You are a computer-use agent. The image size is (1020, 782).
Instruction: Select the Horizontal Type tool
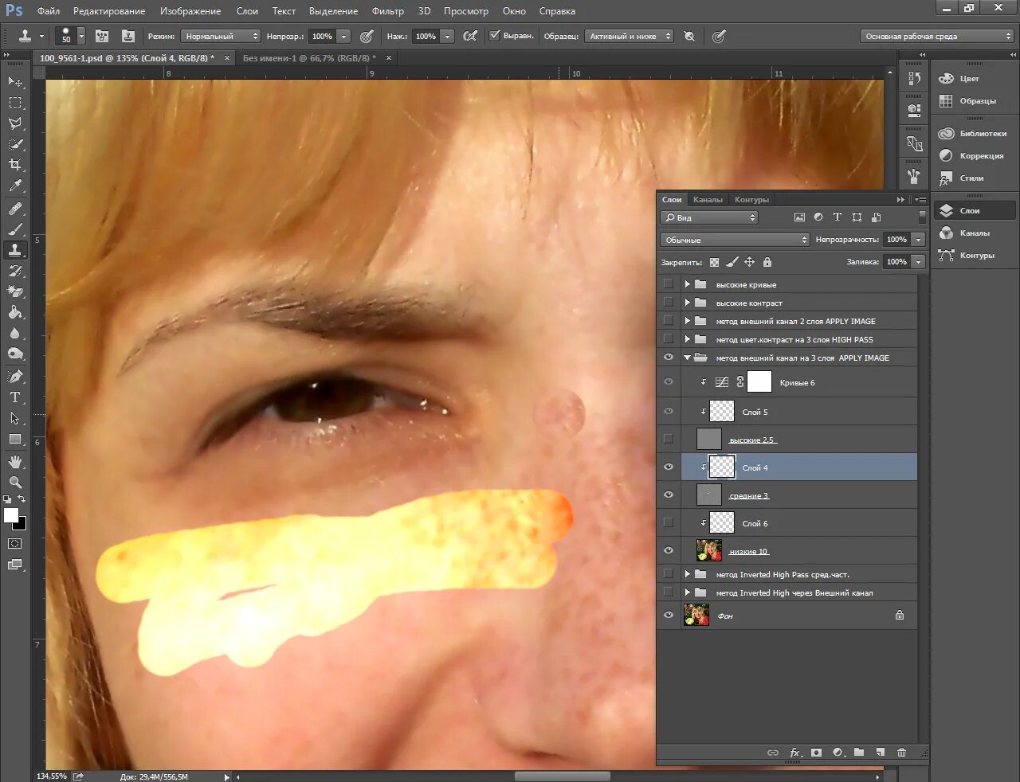(x=15, y=397)
